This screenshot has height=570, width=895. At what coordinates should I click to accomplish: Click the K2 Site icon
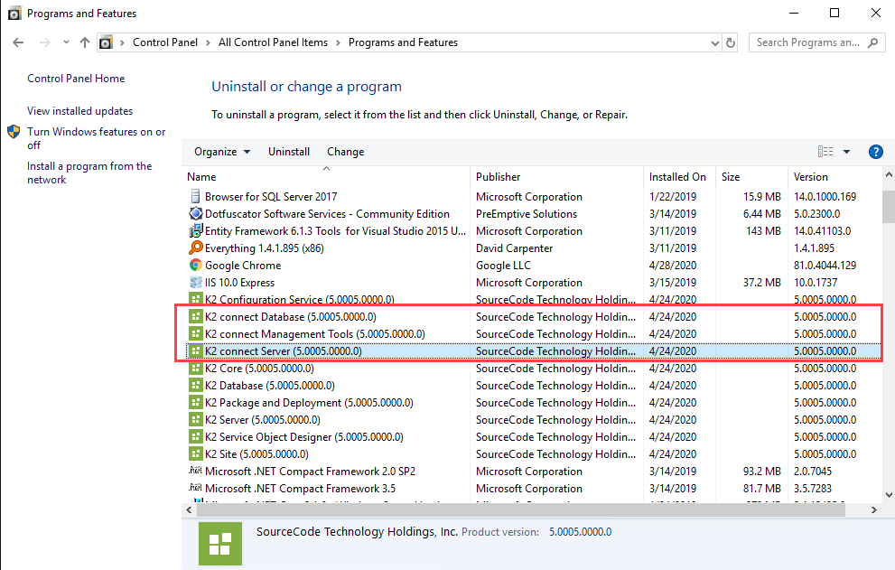195,453
